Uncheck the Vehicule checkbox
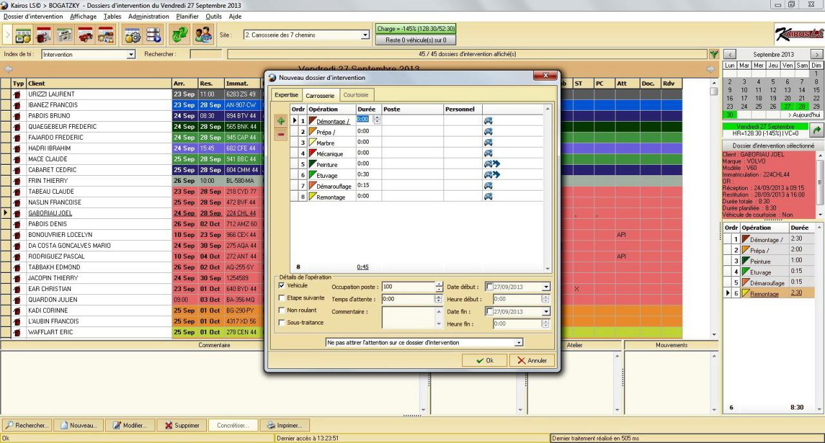This screenshot has height=443, width=825. (282, 285)
